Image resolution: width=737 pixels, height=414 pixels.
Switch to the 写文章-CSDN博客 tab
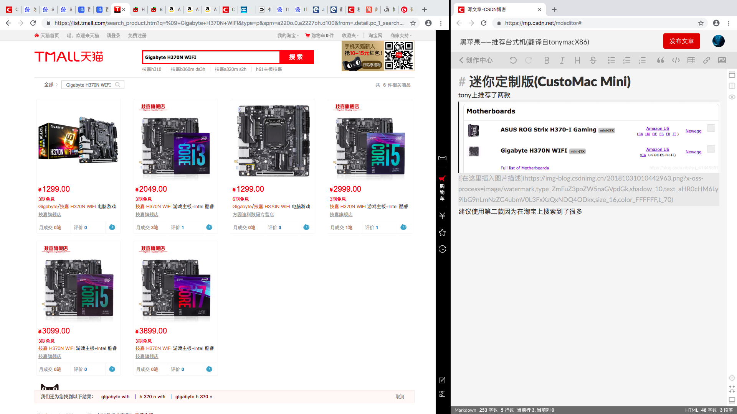click(499, 10)
